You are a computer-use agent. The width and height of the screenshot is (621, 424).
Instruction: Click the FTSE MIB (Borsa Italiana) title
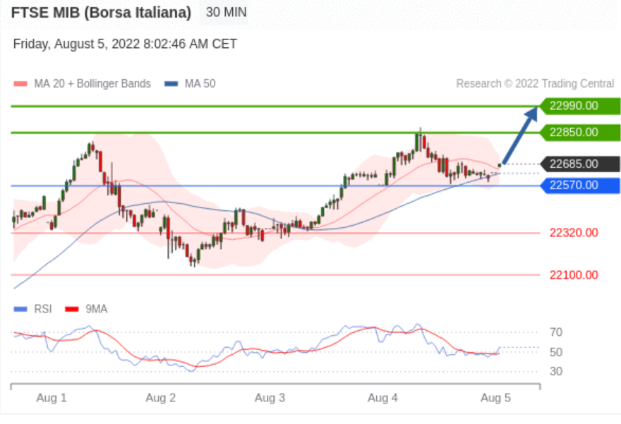point(101,13)
